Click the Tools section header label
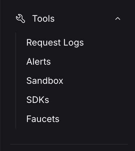 click(x=44, y=18)
